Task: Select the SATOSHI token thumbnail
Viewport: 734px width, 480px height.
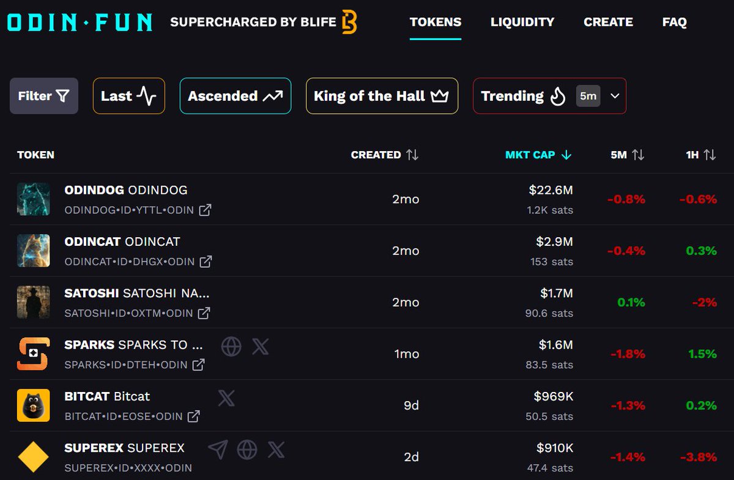Action: 33,302
